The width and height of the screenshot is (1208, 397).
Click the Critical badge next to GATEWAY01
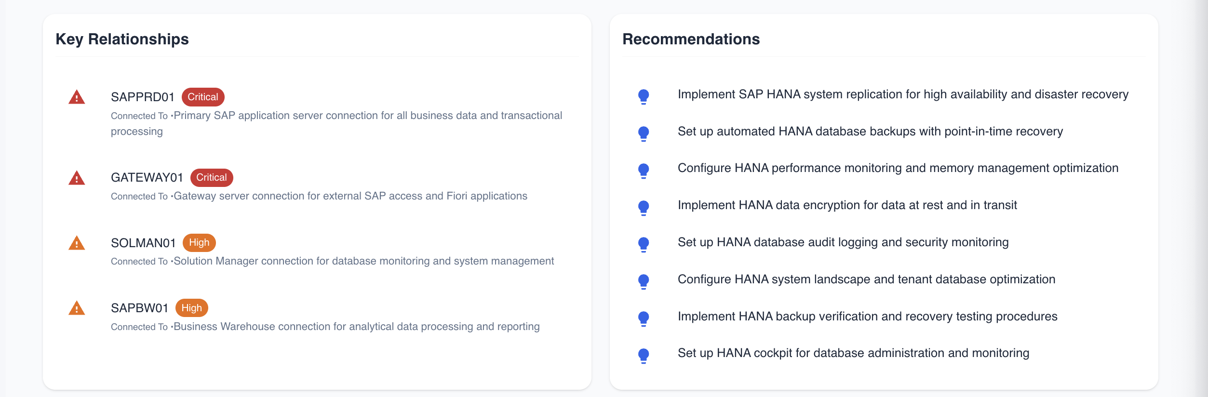(212, 177)
